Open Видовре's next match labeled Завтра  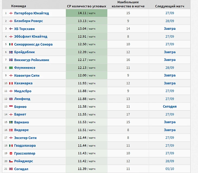pos(170,130)
